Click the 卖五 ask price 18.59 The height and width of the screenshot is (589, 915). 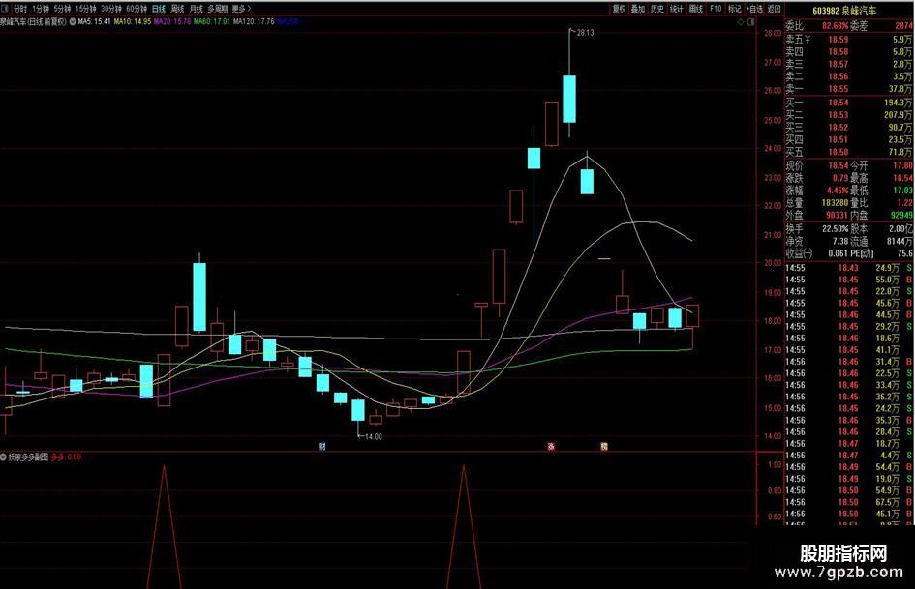point(838,40)
